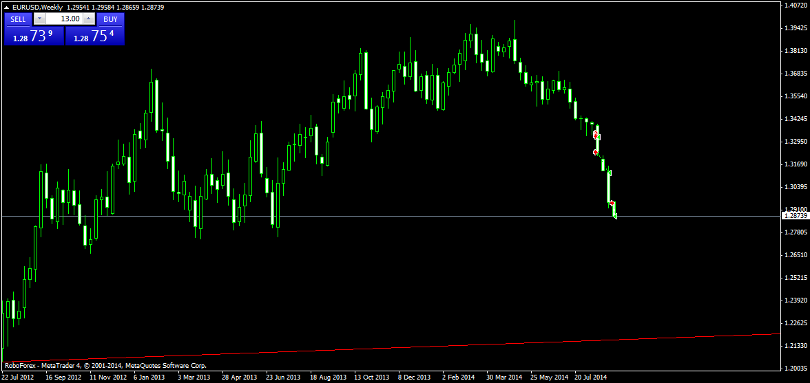Click the 1.23920 price axis label
Viewport: 810px width, 383px height.
pyautogui.click(x=796, y=300)
